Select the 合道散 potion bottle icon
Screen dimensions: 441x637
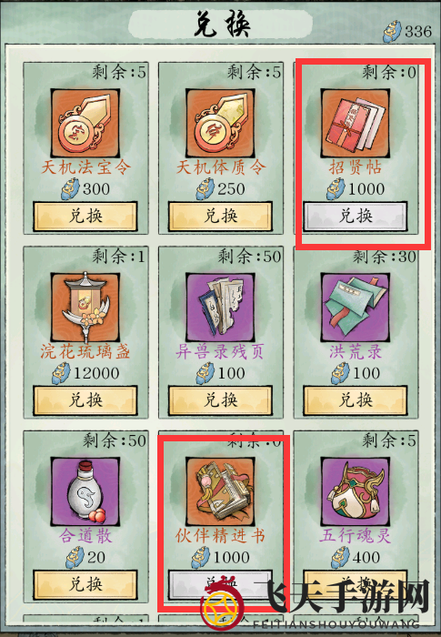point(85,491)
